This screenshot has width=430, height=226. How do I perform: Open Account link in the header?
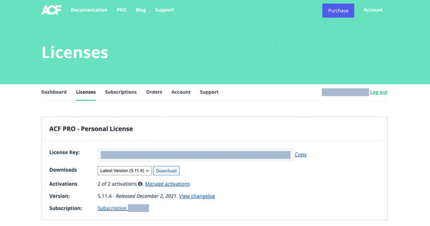[373, 10]
